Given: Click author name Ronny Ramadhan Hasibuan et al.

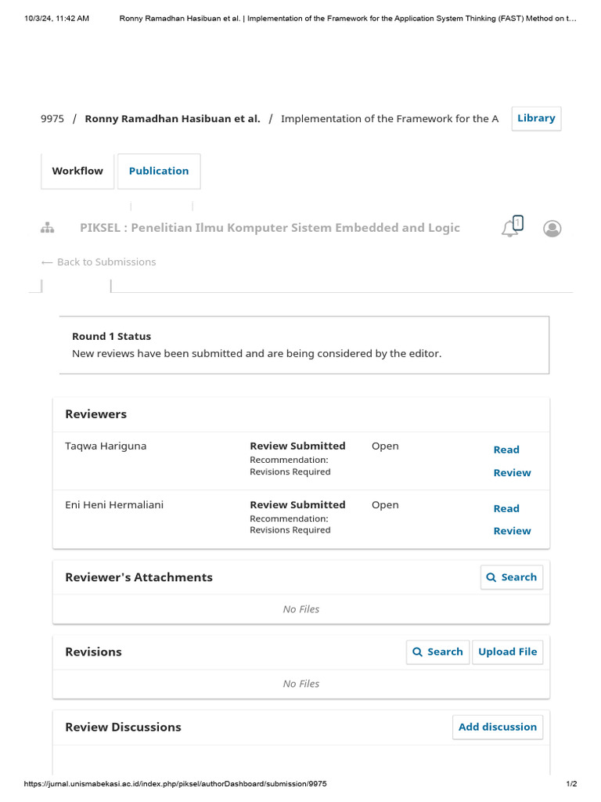Looking at the screenshot, I should 172,119.
